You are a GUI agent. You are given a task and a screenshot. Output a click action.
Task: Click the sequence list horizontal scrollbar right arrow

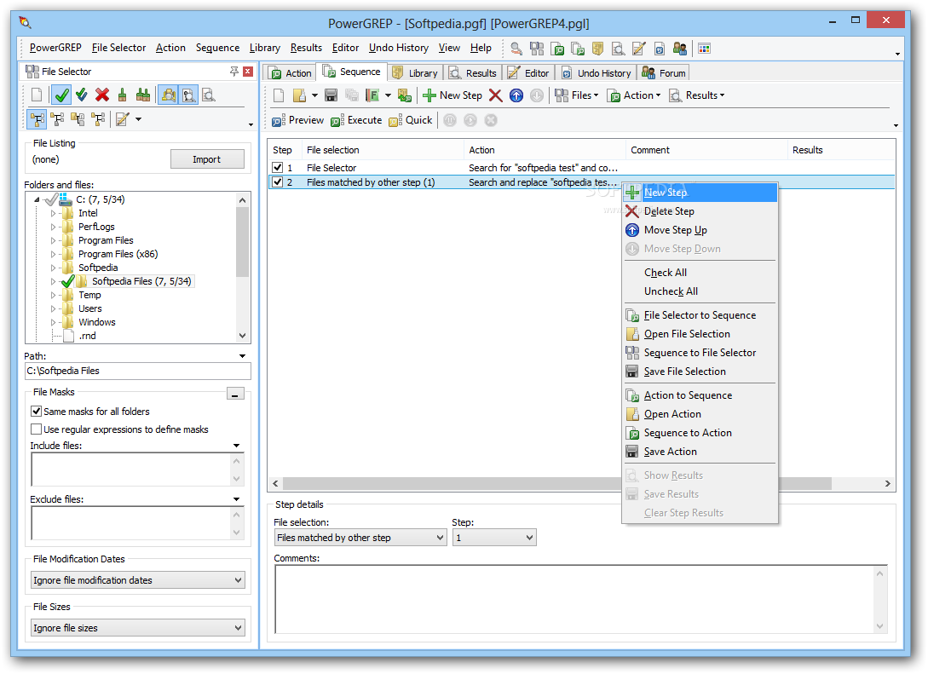click(888, 483)
